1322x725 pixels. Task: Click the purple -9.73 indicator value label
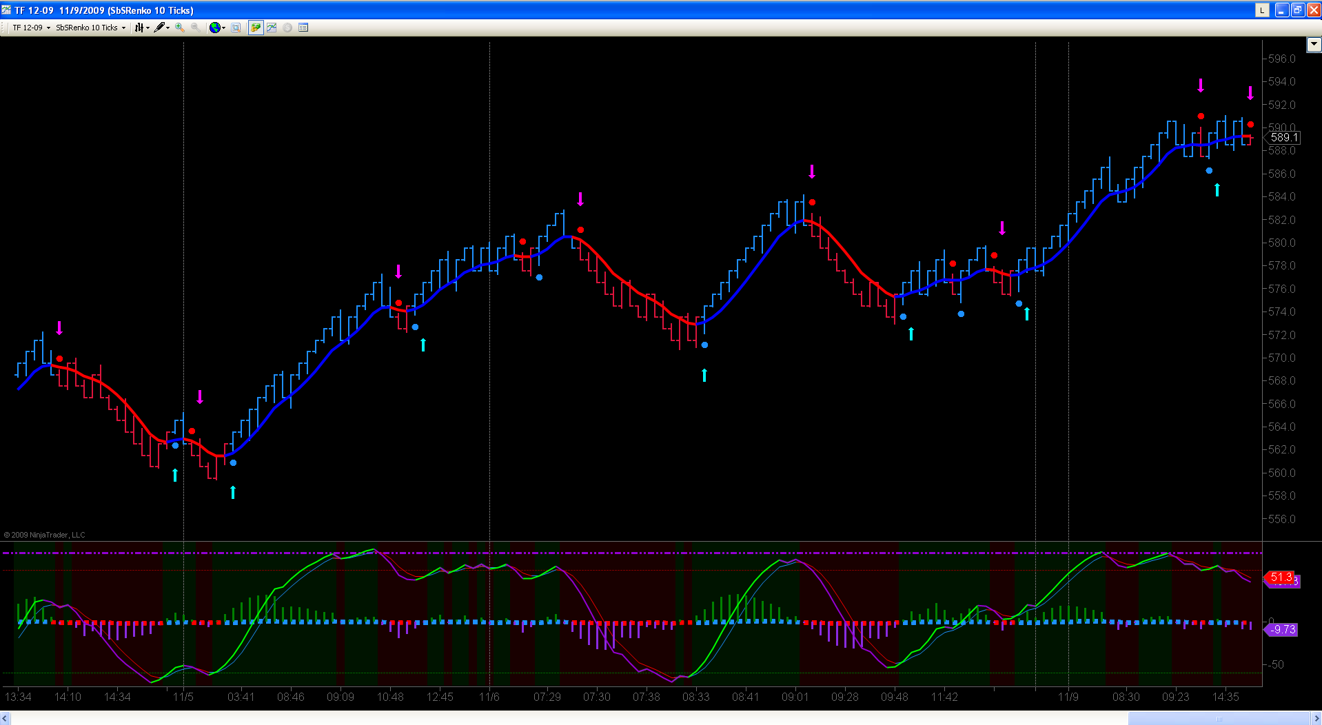(x=1281, y=630)
